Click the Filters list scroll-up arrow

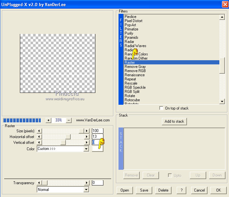pyautogui.click(x=222, y=17)
